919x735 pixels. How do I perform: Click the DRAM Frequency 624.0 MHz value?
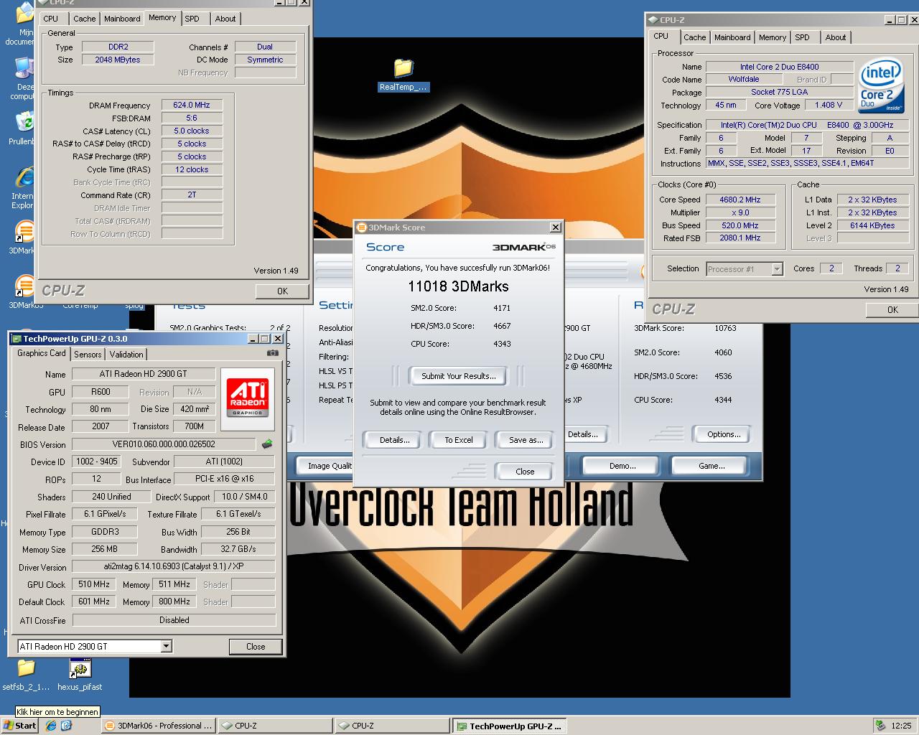pos(192,105)
